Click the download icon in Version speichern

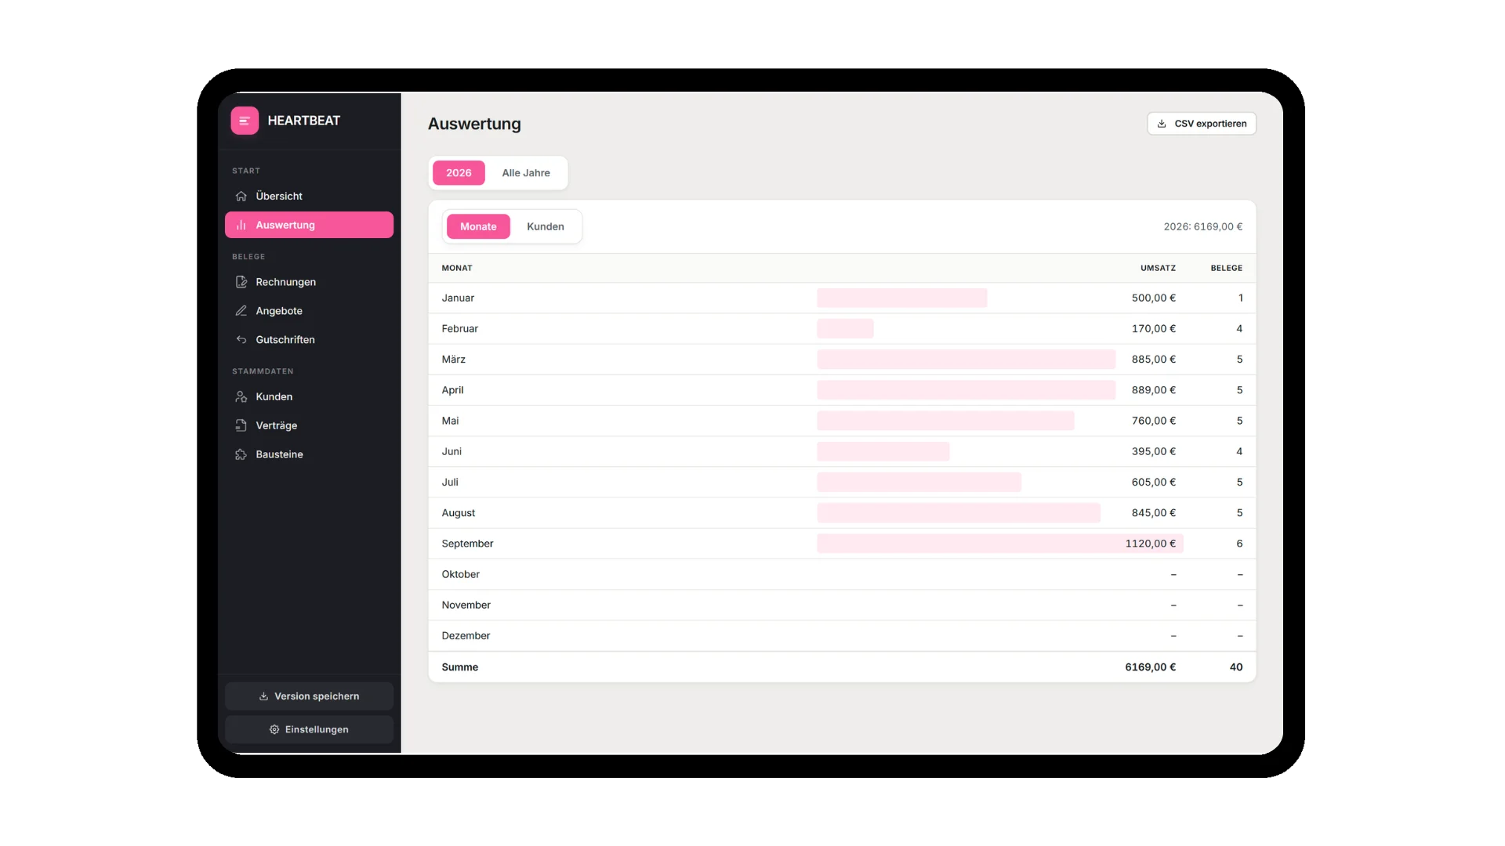tap(264, 696)
